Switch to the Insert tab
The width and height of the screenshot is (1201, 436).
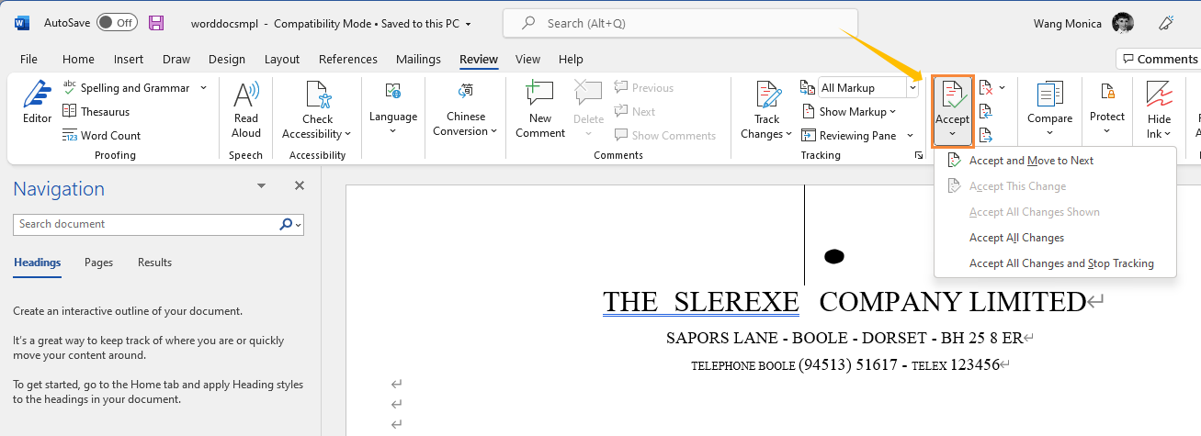129,59
